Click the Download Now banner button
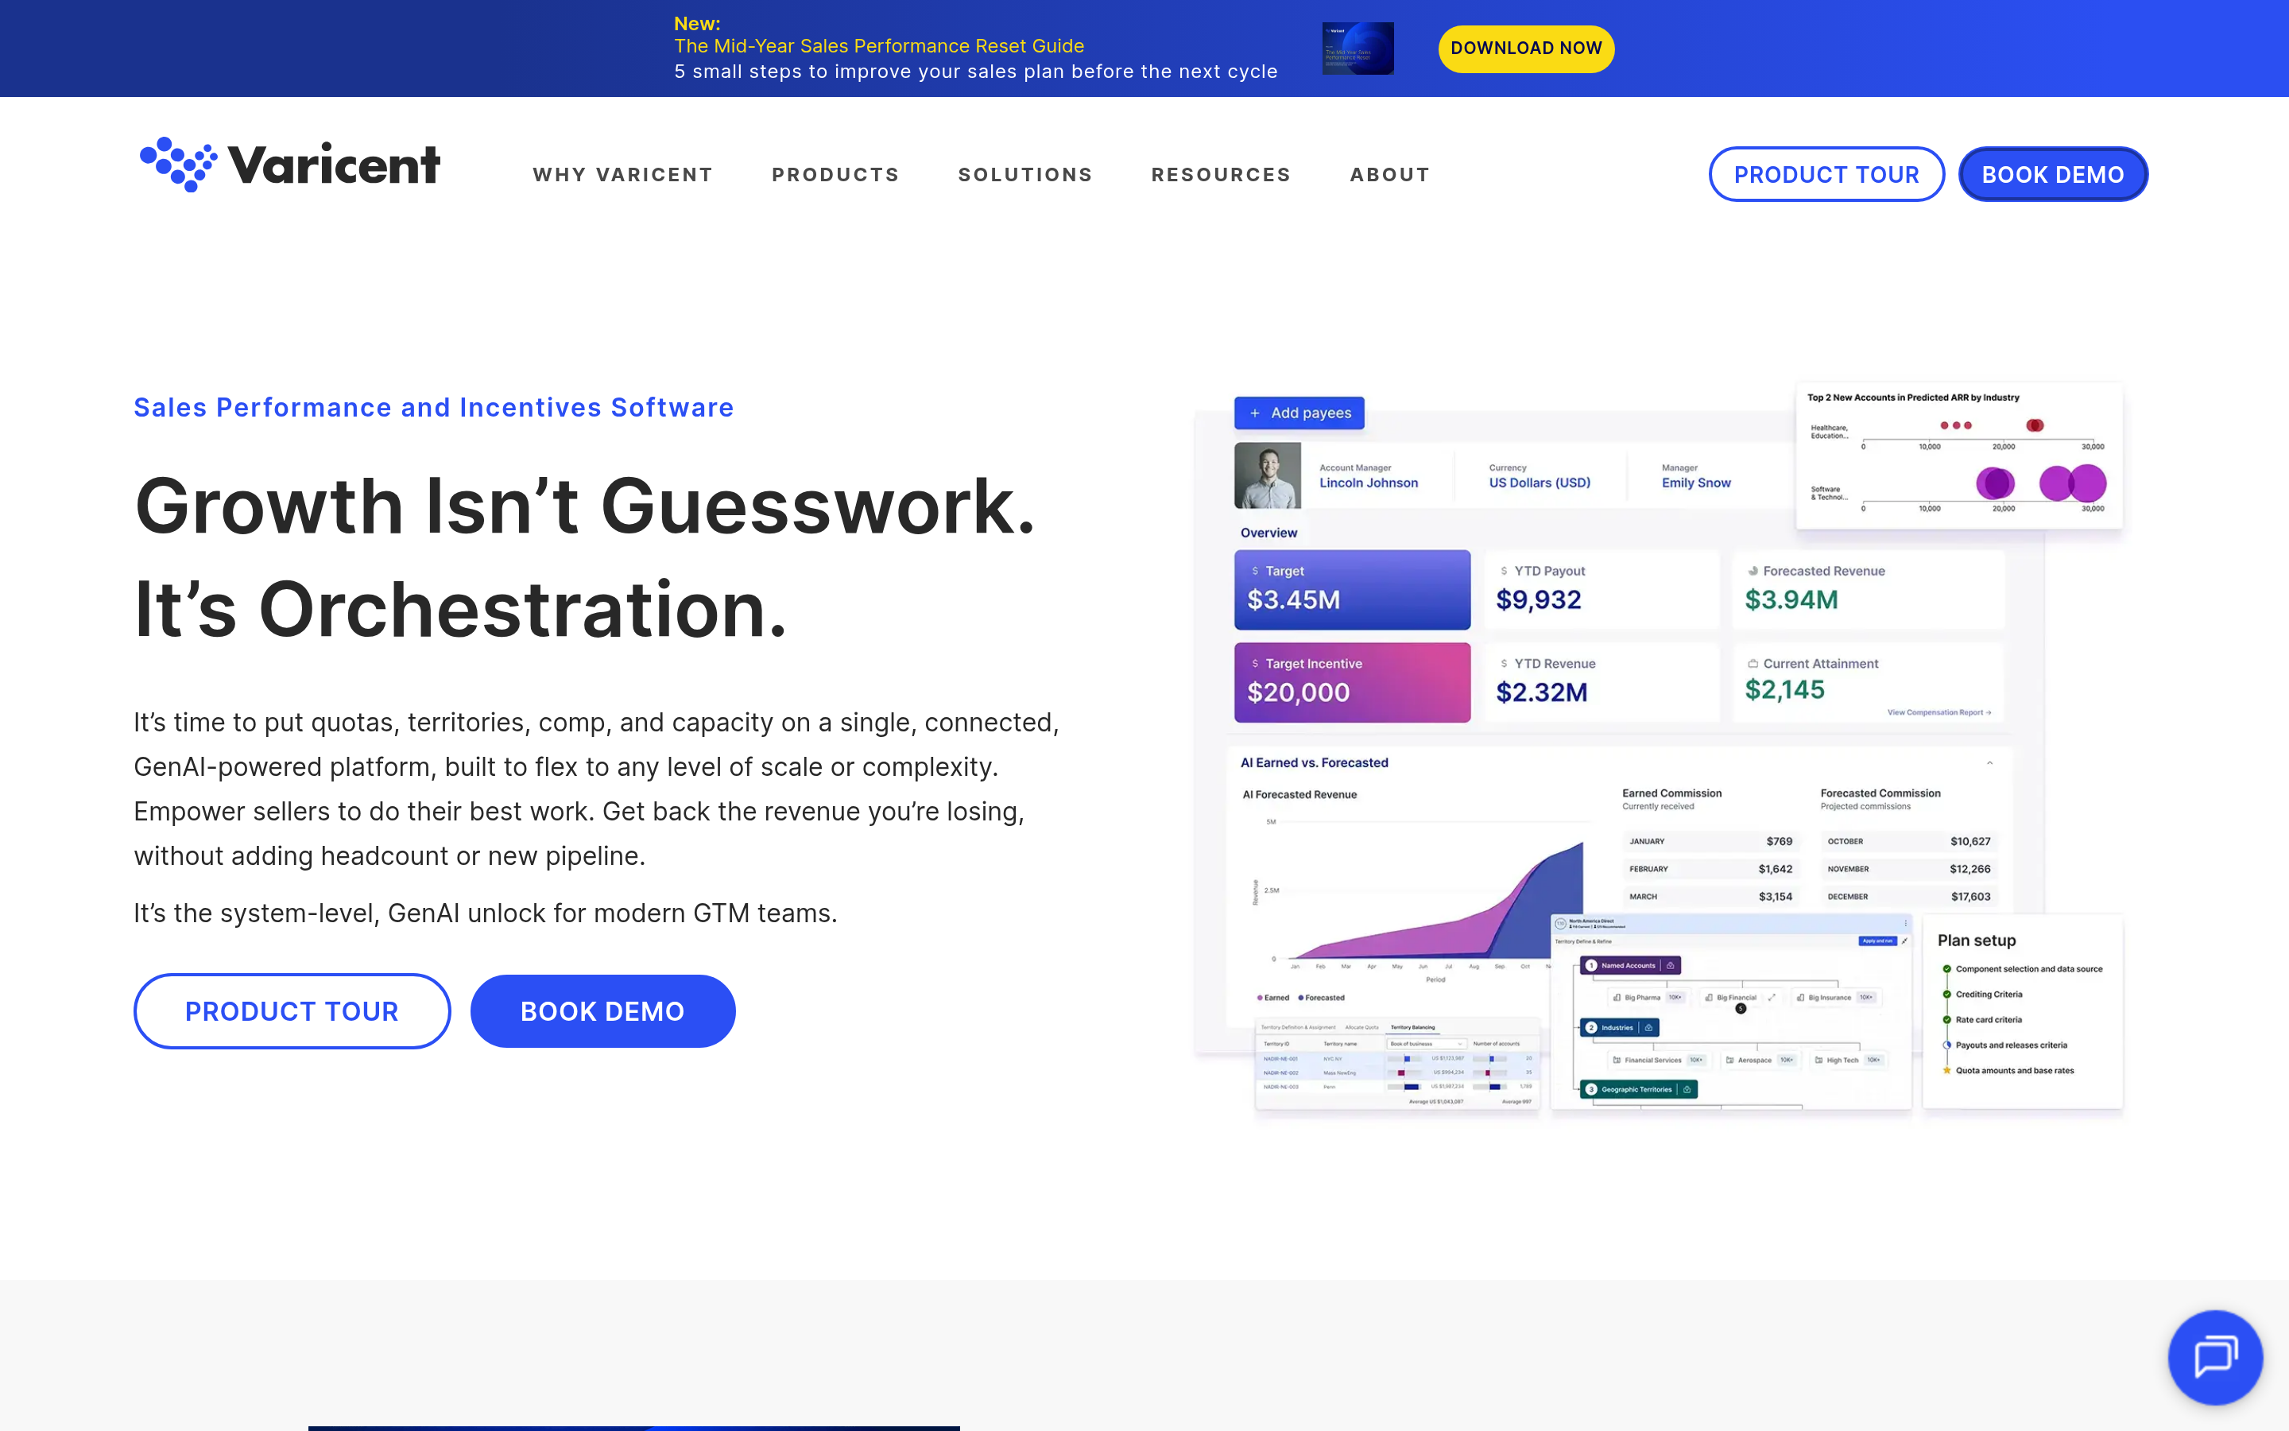Image resolution: width=2289 pixels, height=1431 pixels. click(x=1526, y=48)
